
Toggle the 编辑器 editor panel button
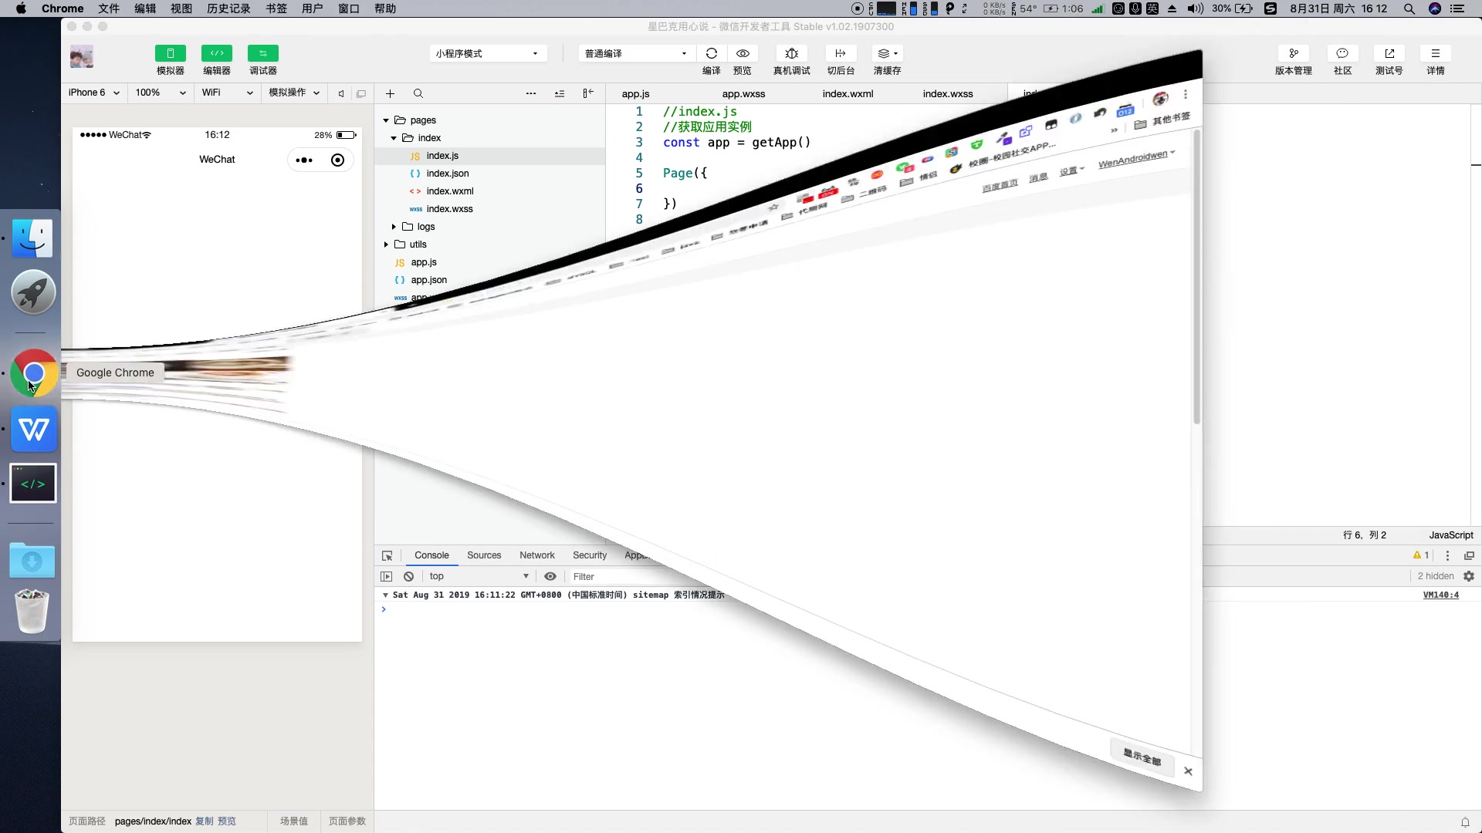click(x=216, y=53)
